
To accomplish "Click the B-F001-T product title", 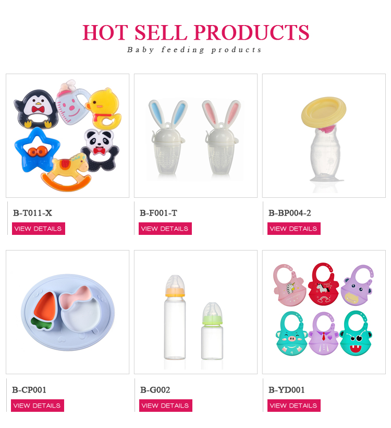I will click(158, 213).
